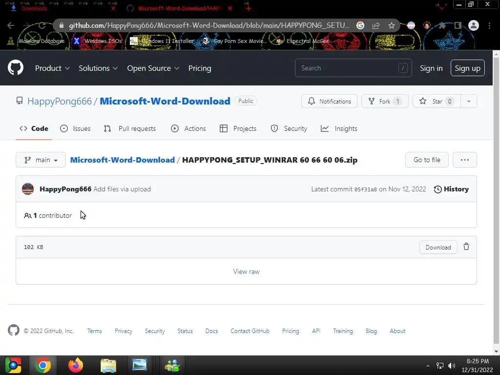
Task: Click the Microsoft-Word-Download breadcrumb link
Action: (x=123, y=160)
